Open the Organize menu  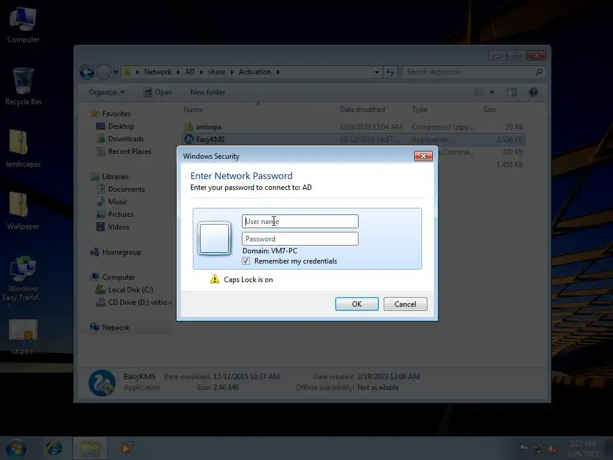point(107,92)
